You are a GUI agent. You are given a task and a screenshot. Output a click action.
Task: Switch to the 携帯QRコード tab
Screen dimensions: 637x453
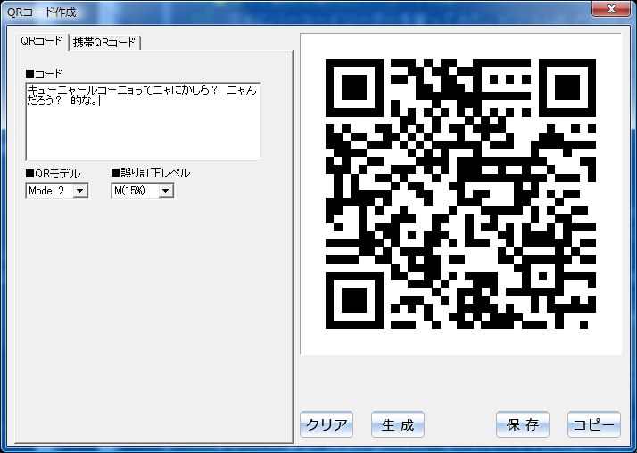[104, 42]
